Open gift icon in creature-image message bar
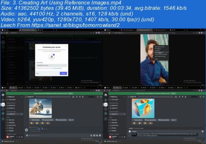The image size is (206, 144). (x=91, y=135)
